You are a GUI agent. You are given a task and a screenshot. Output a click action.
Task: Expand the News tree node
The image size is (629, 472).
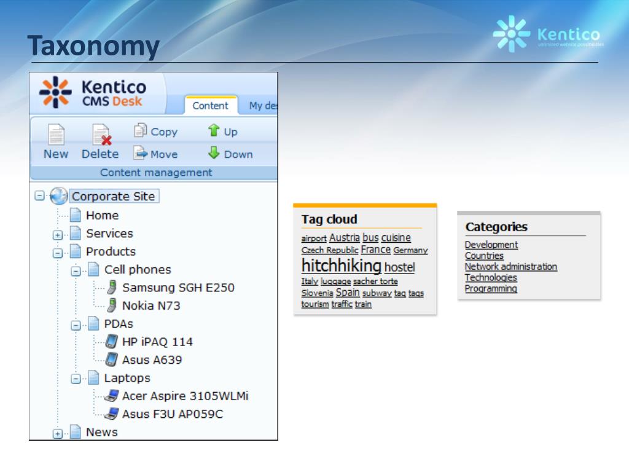click(x=58, y=433)
